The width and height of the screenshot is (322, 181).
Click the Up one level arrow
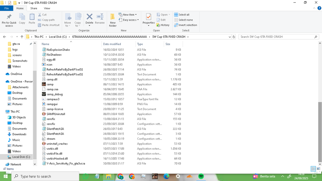tap(22, 37)
